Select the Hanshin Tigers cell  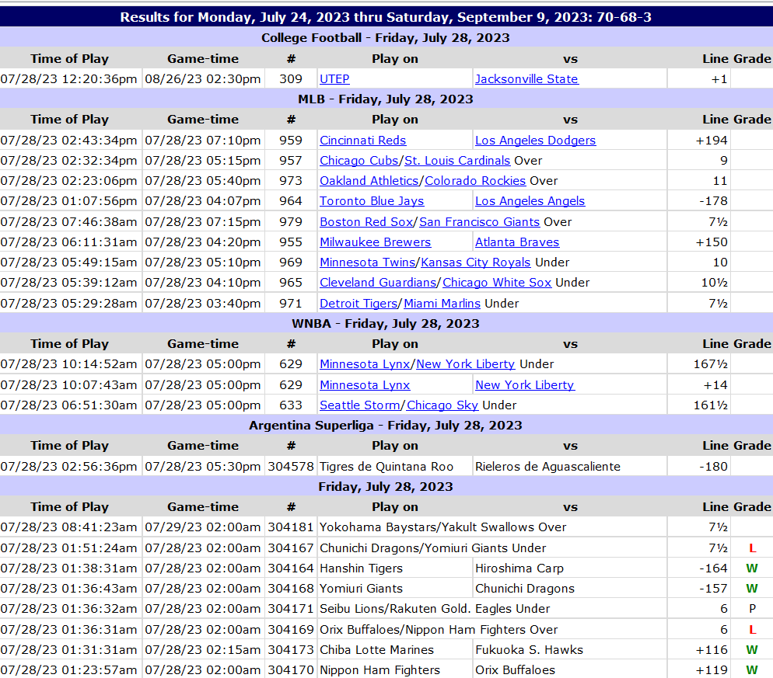[x=395, y=568]
